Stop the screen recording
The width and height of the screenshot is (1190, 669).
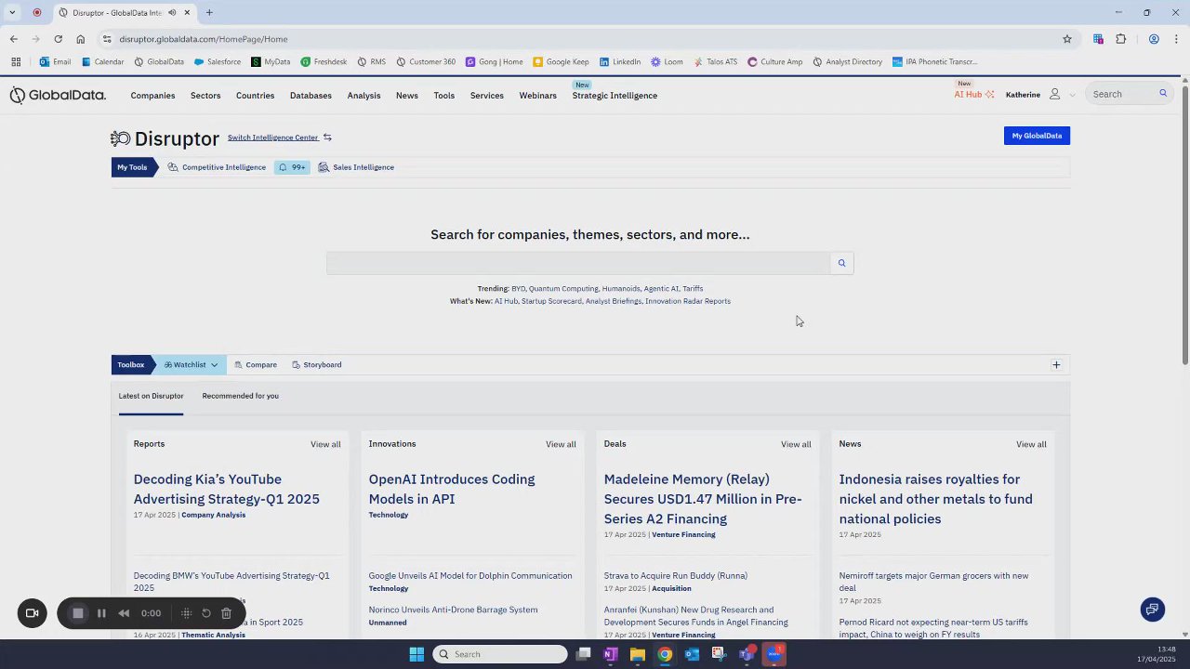point(78,613)
